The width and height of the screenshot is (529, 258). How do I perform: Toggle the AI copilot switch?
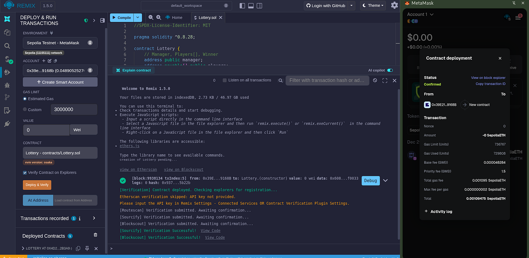(x=390, y=70)
